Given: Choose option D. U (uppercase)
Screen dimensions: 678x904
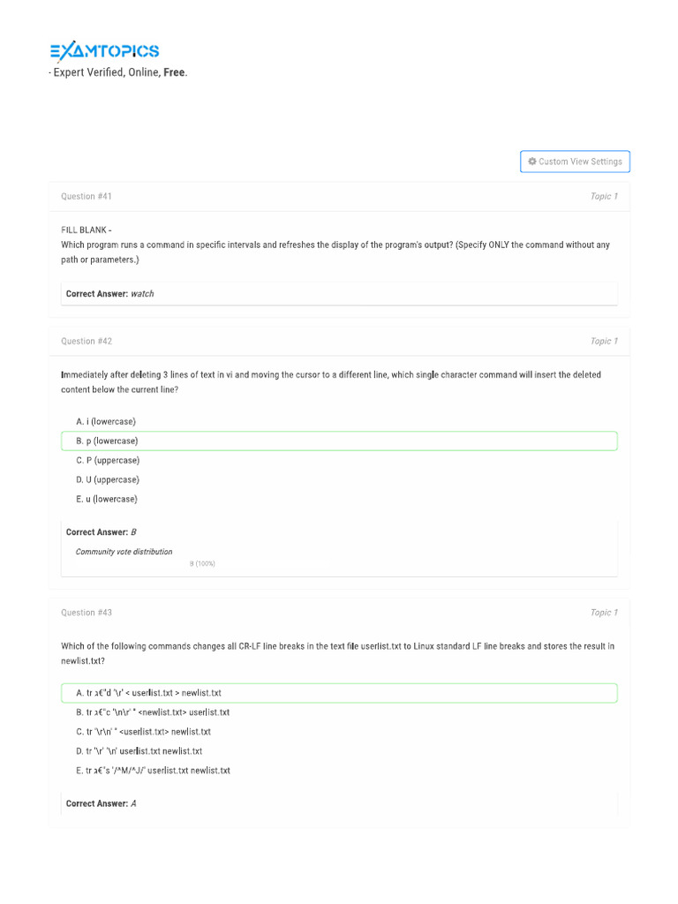Looking at the screenshot, I should [x=108, y=479].
